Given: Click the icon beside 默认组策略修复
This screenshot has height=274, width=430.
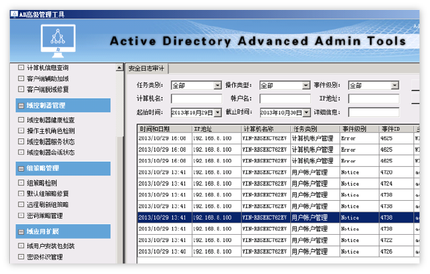Looking at the screenshot, I should (21, 194).
